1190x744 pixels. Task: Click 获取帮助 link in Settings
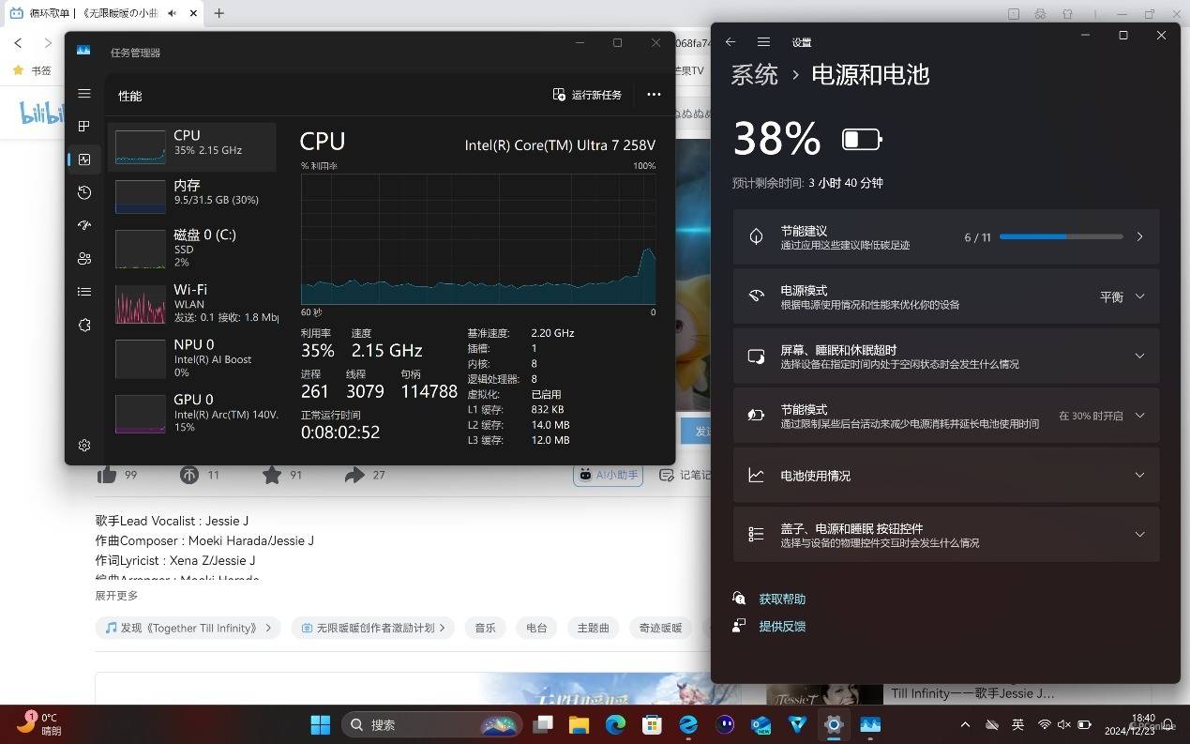[x=782, y=599]
